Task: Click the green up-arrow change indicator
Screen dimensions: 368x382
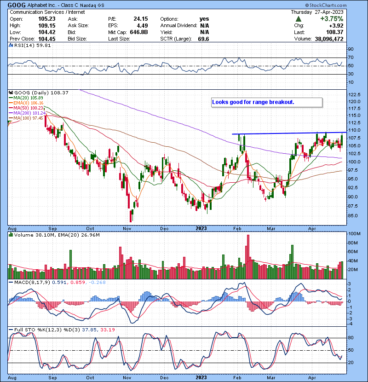Action: pos(299,19)
